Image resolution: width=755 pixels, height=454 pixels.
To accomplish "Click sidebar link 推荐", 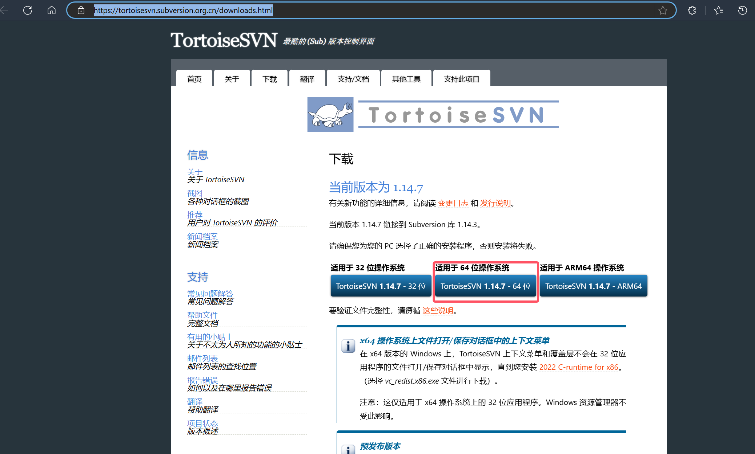I will pos(195,215).
